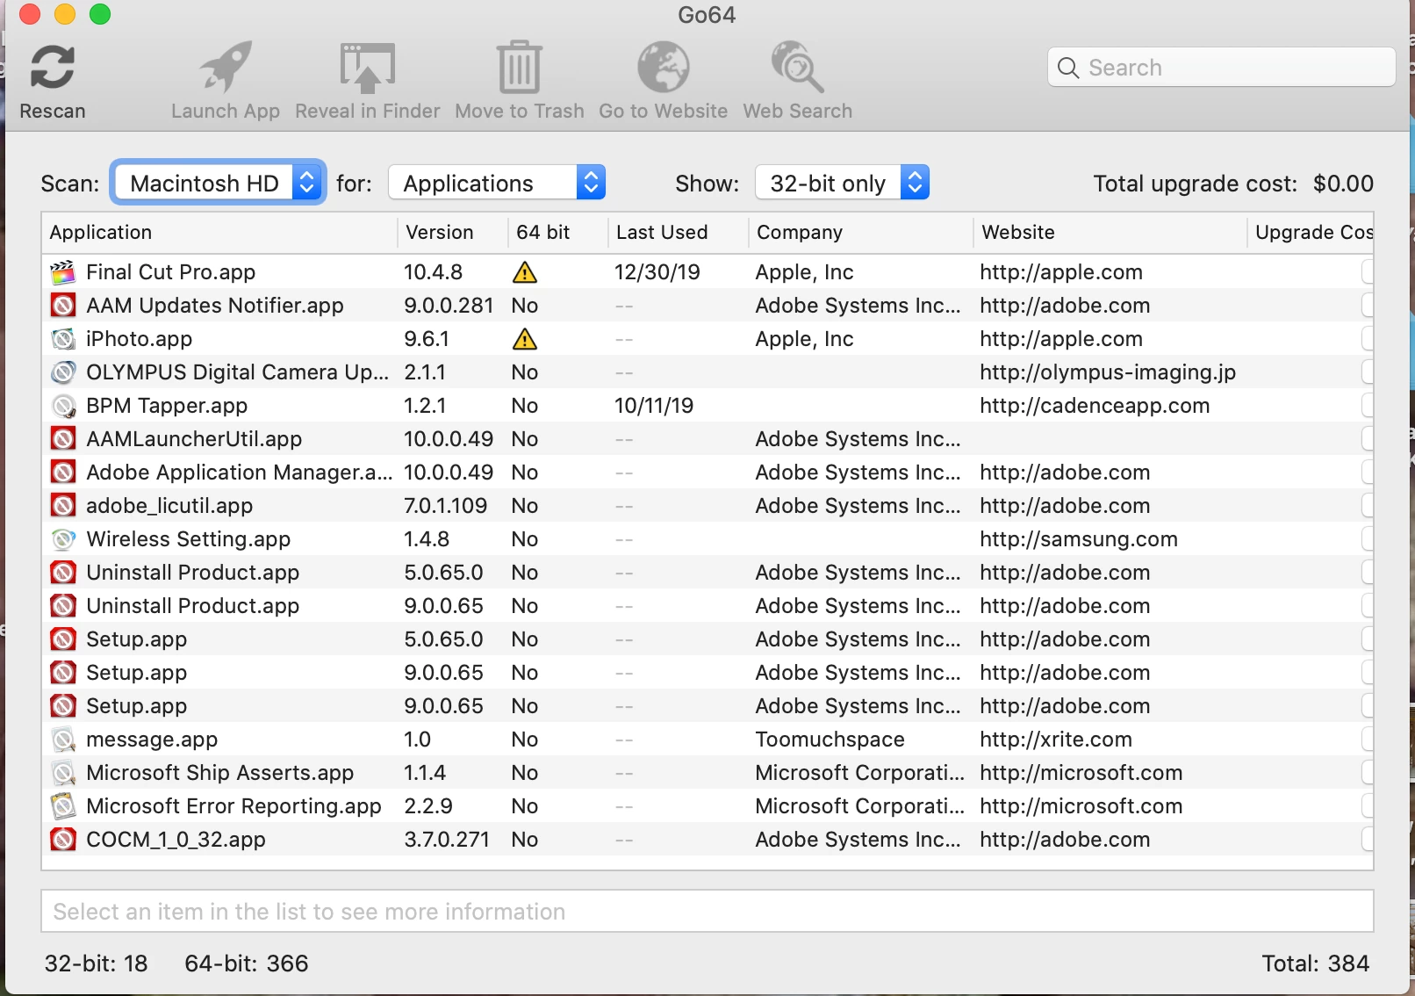This screenshot has width=1415, height=996.
Task: Click the BPM Tapper app icon
Action: click(63, 406)
